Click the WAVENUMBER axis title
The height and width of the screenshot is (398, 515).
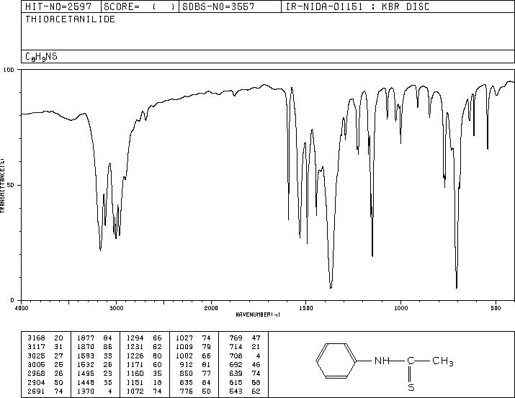coord(258,315)
